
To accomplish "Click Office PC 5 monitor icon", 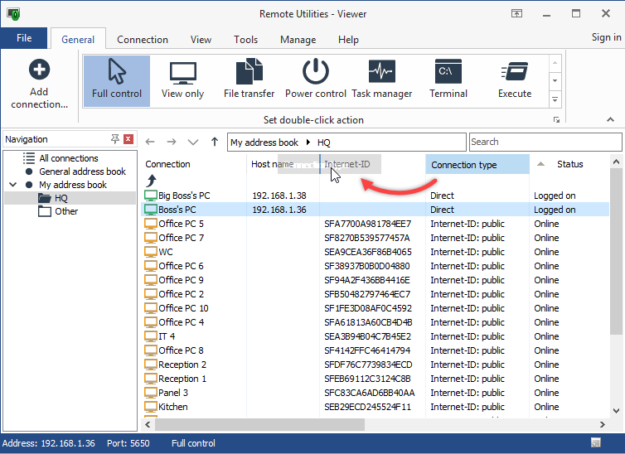I will pyautogui.click(x=151, y=224).
